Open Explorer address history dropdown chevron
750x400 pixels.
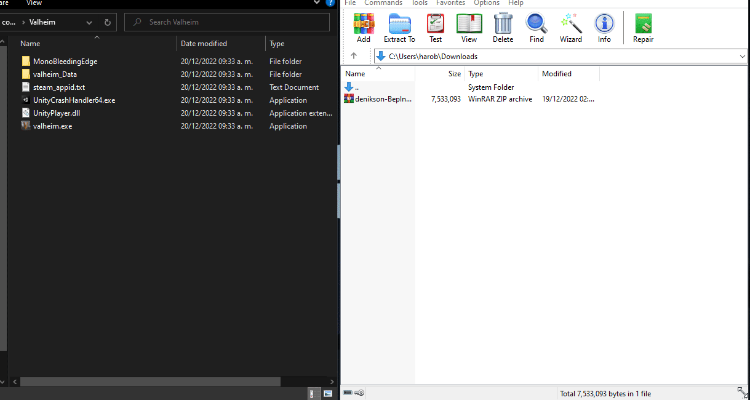pyautogui.click(x=89, y=22)
